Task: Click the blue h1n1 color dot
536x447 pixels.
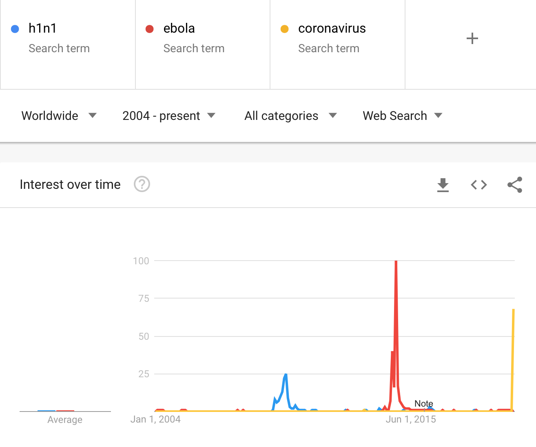Action: click(15, 29)
